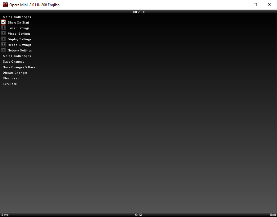Click the Timer Settings label text
The image size is (277, 217).
tap(19, 28)
